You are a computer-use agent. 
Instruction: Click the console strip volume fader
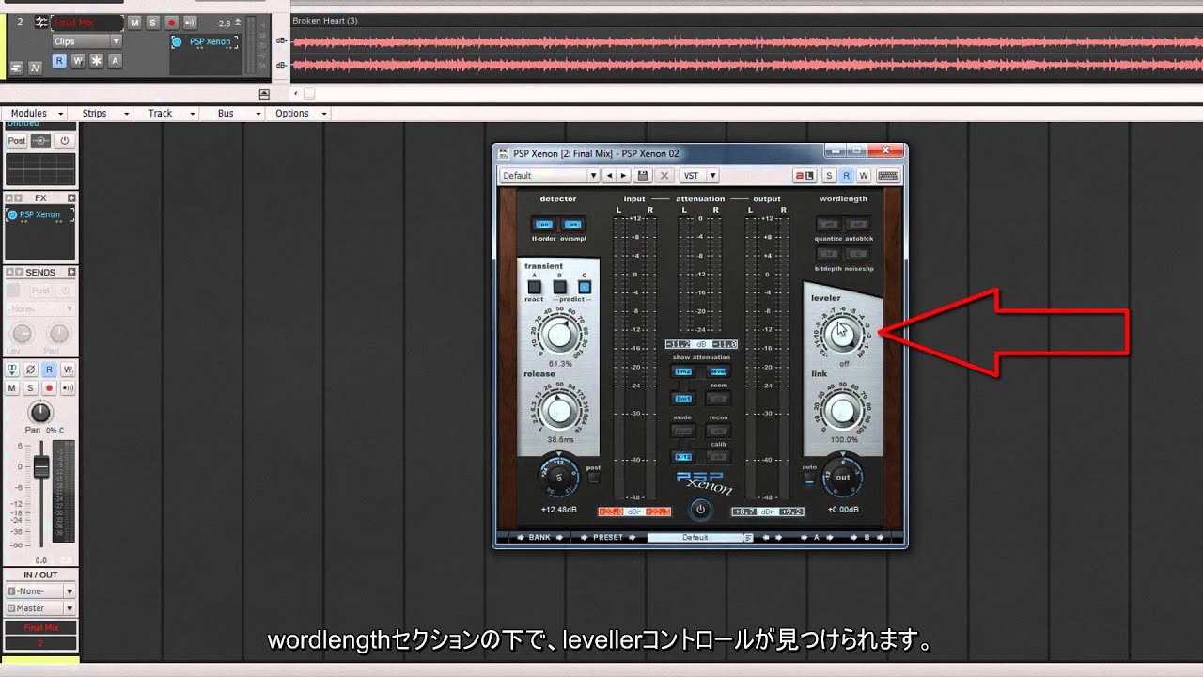click(41, 467)
